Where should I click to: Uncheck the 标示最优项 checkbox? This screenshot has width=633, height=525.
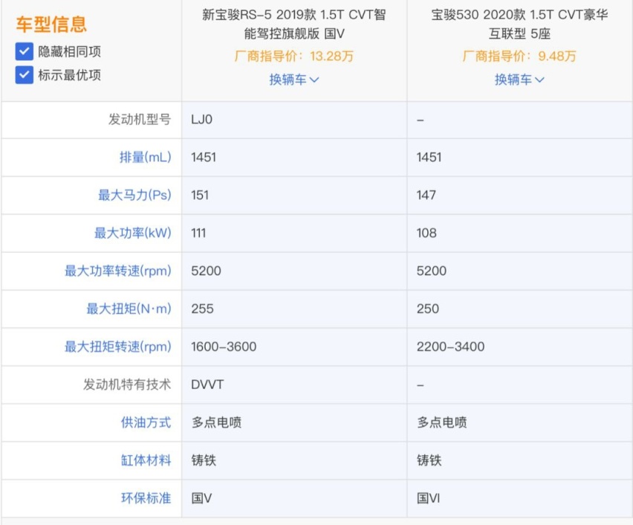coord(25,75)
